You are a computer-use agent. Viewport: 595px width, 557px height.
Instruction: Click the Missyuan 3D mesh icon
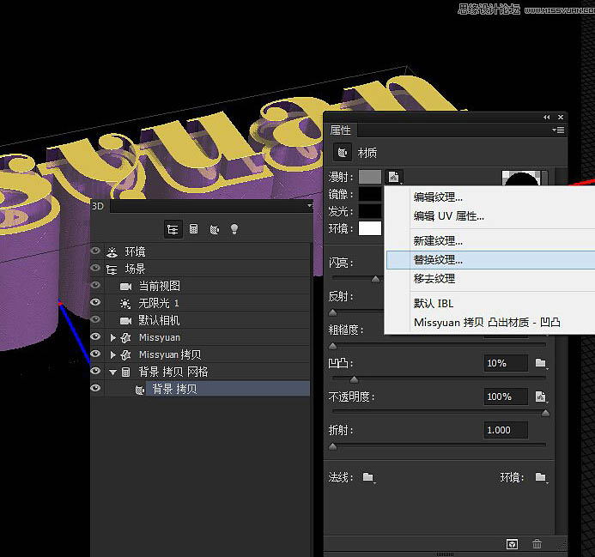125,337
